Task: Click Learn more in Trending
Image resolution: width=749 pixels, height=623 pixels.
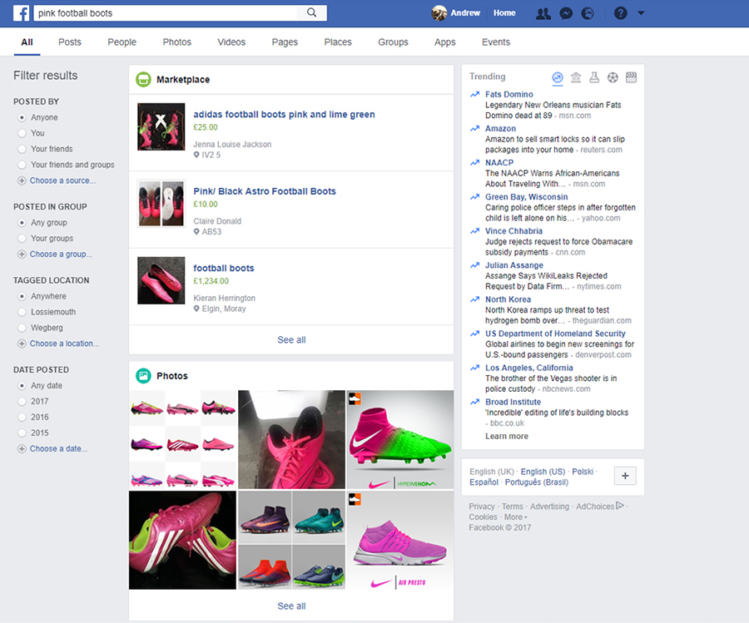Action: [x=507, y=437]
